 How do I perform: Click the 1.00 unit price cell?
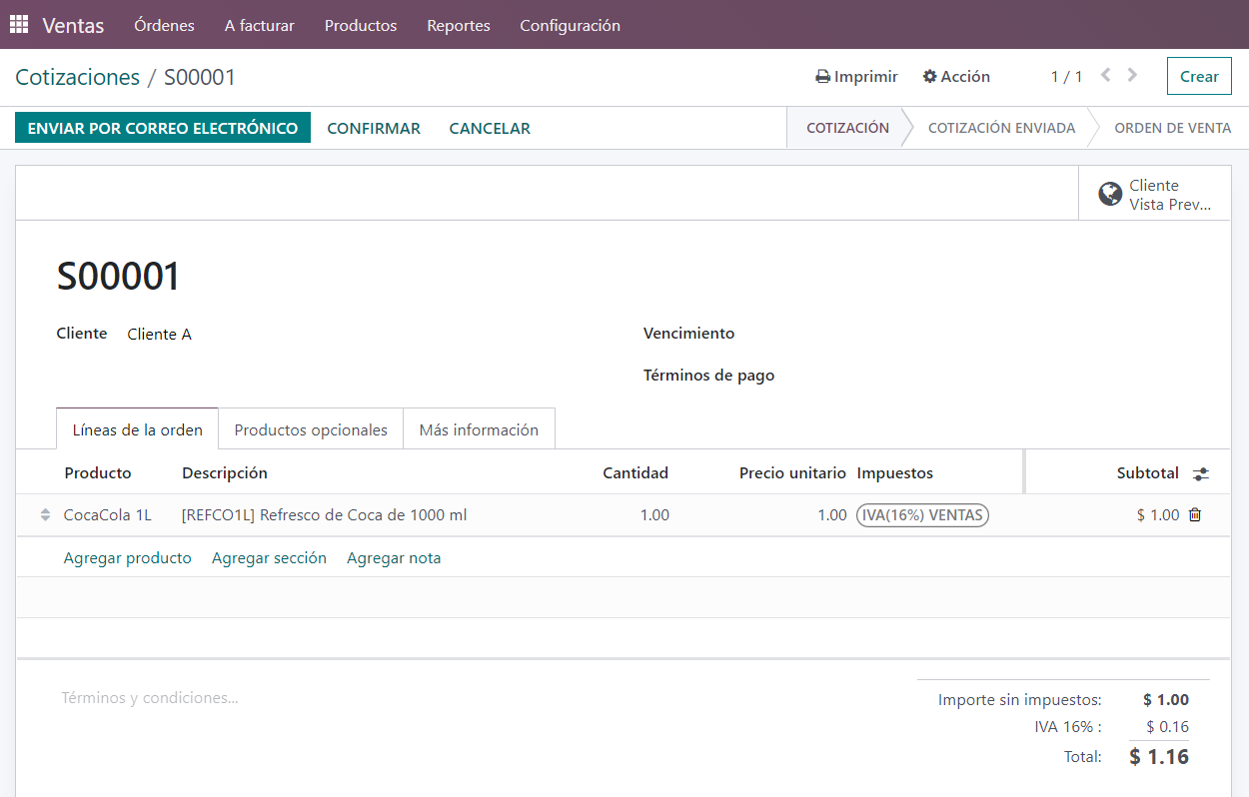point(831,515)
